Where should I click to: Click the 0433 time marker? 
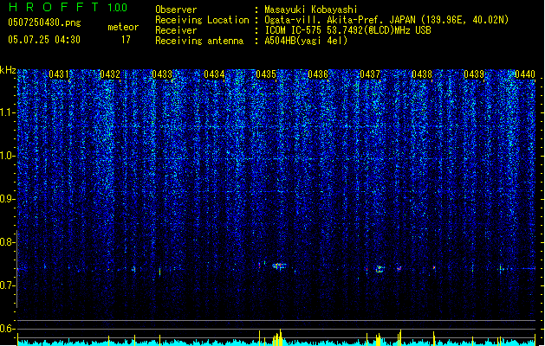tap(162, 74)
